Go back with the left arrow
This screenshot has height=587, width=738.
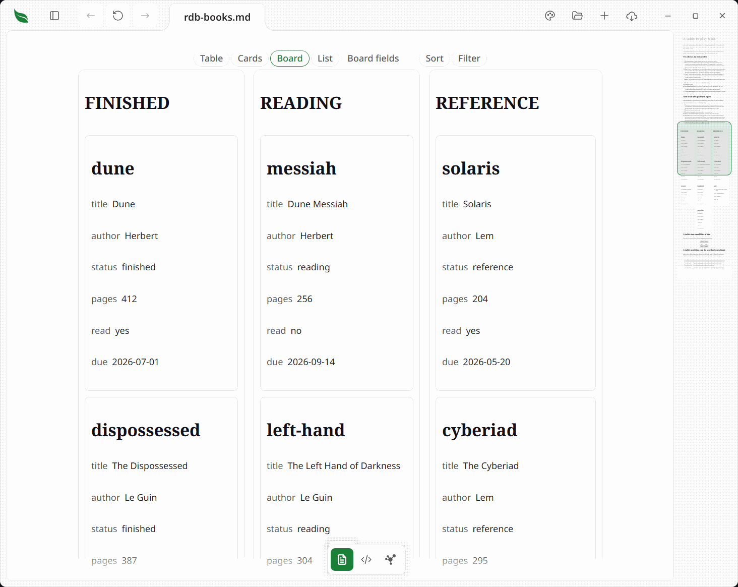[x=91, y=16]
